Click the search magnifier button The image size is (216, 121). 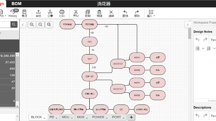14,25
